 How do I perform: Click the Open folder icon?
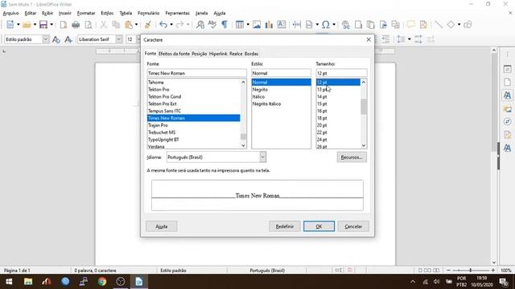(27, 25)
